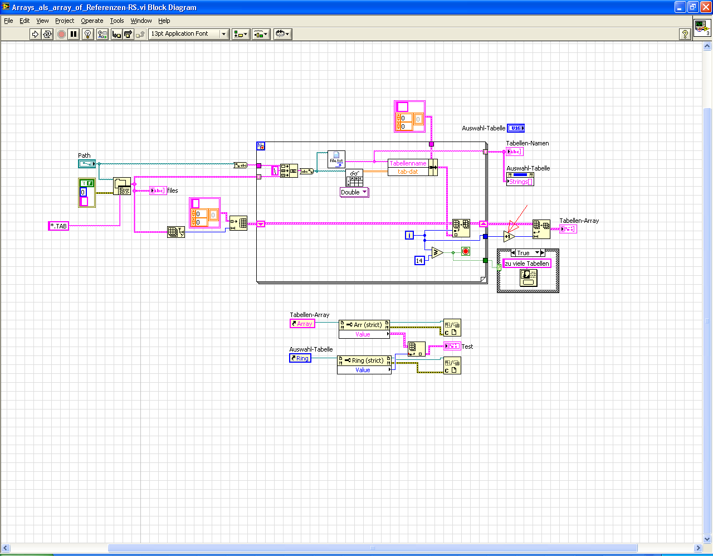
Task: Select the Array Subset node outside the loop
Action: (x=541, y=229)
